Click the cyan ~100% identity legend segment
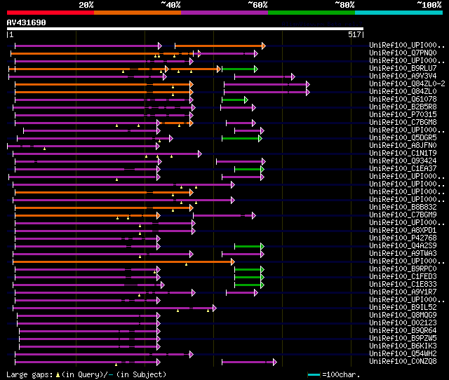This screenshot has height=380, width=449. (x=399, y=13)
